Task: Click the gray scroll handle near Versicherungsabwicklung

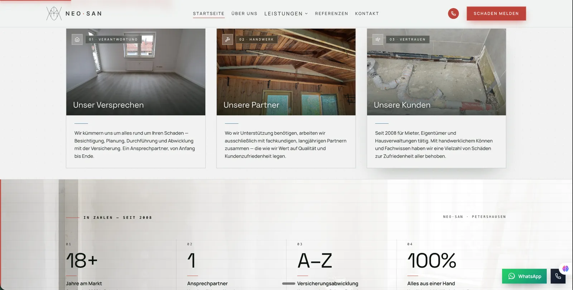Action: [x=289, y=284]
